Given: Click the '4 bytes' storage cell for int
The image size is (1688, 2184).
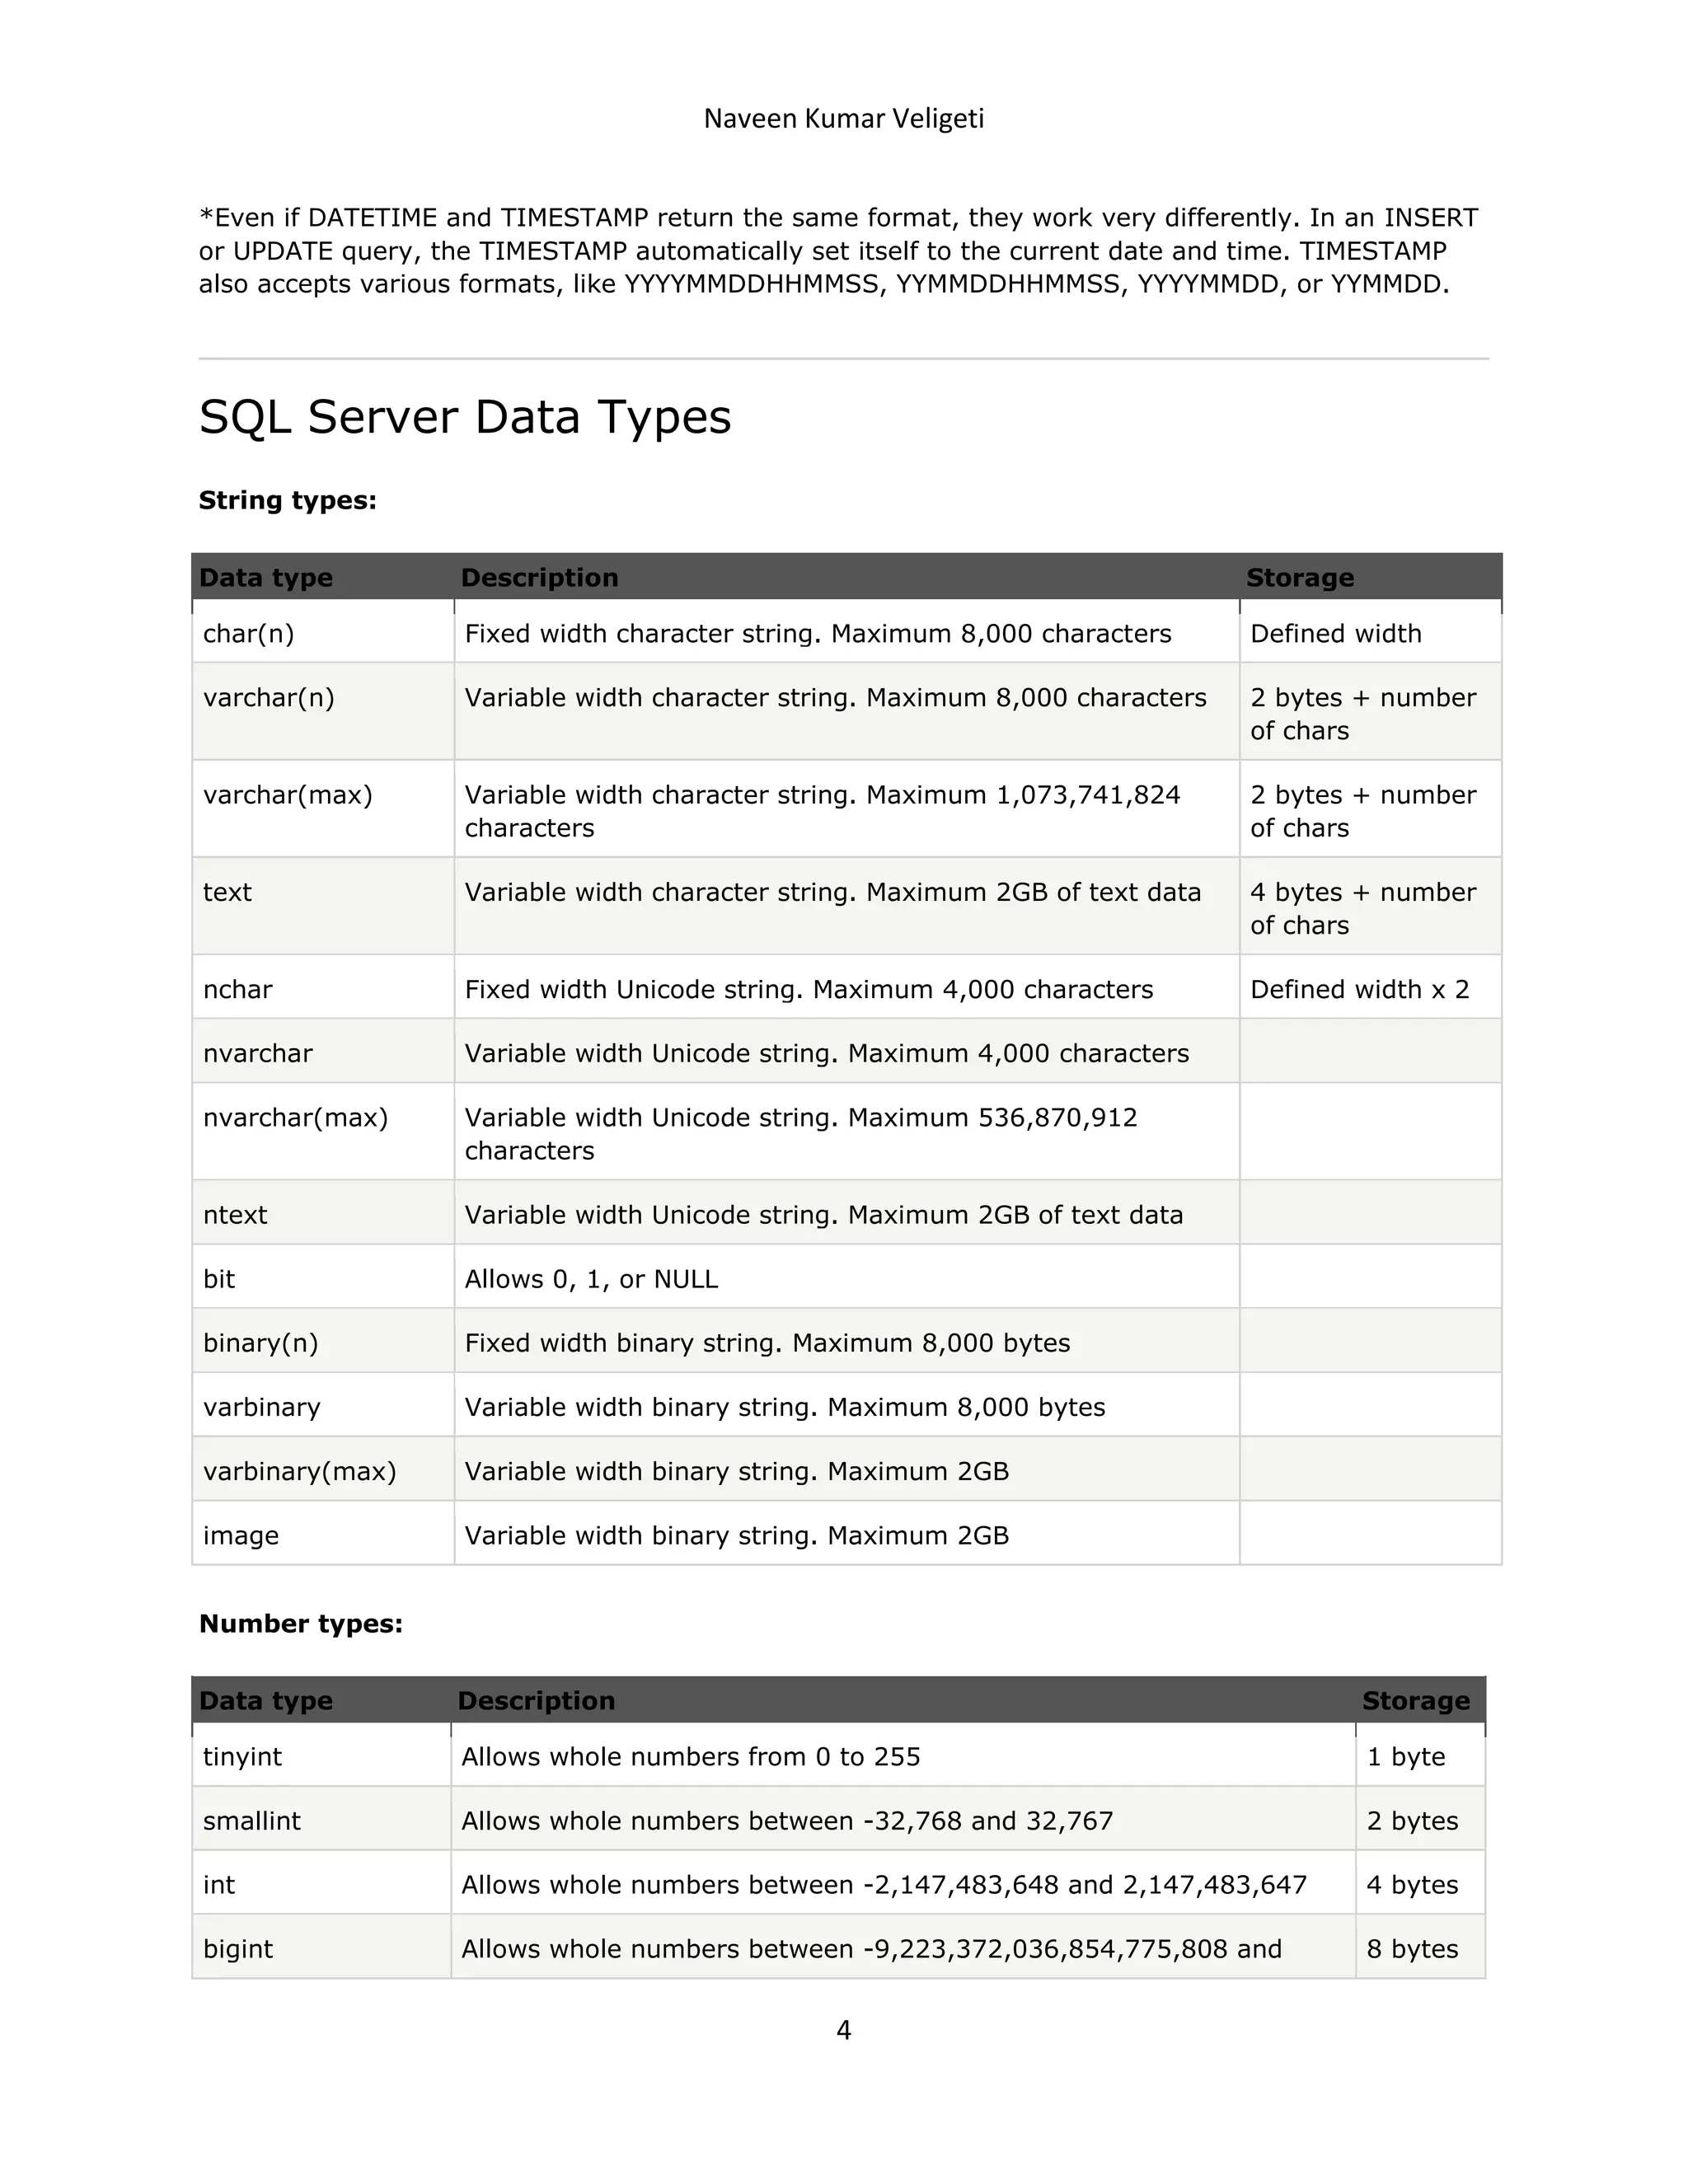Looking at the screenshot, I should click(x=1420, y=1883).
